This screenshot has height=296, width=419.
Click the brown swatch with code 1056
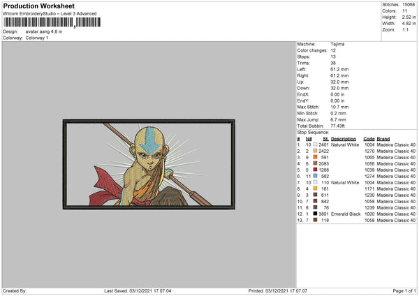point(315,163)
